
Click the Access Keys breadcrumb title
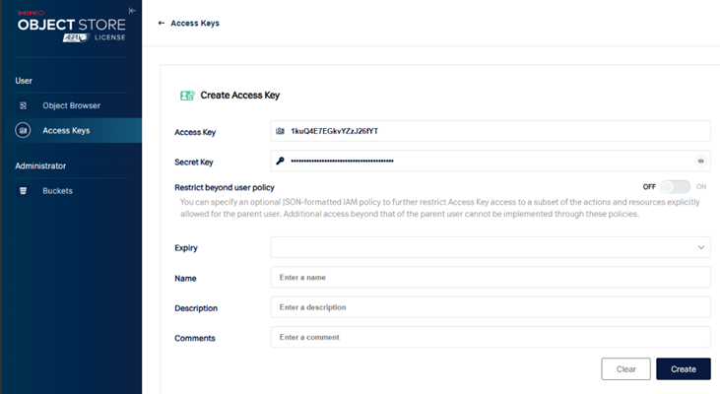click(195, 23)
